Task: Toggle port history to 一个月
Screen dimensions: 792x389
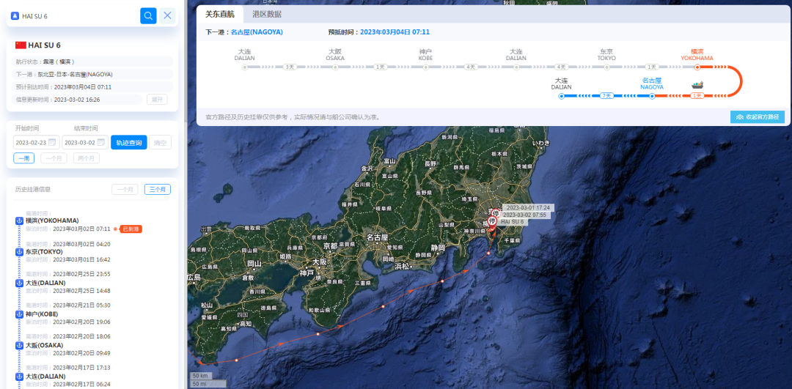Action: [x=125, y=189]
